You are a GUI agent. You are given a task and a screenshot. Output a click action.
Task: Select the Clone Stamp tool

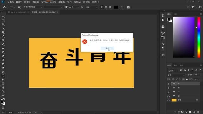click(x=3, y=48)
